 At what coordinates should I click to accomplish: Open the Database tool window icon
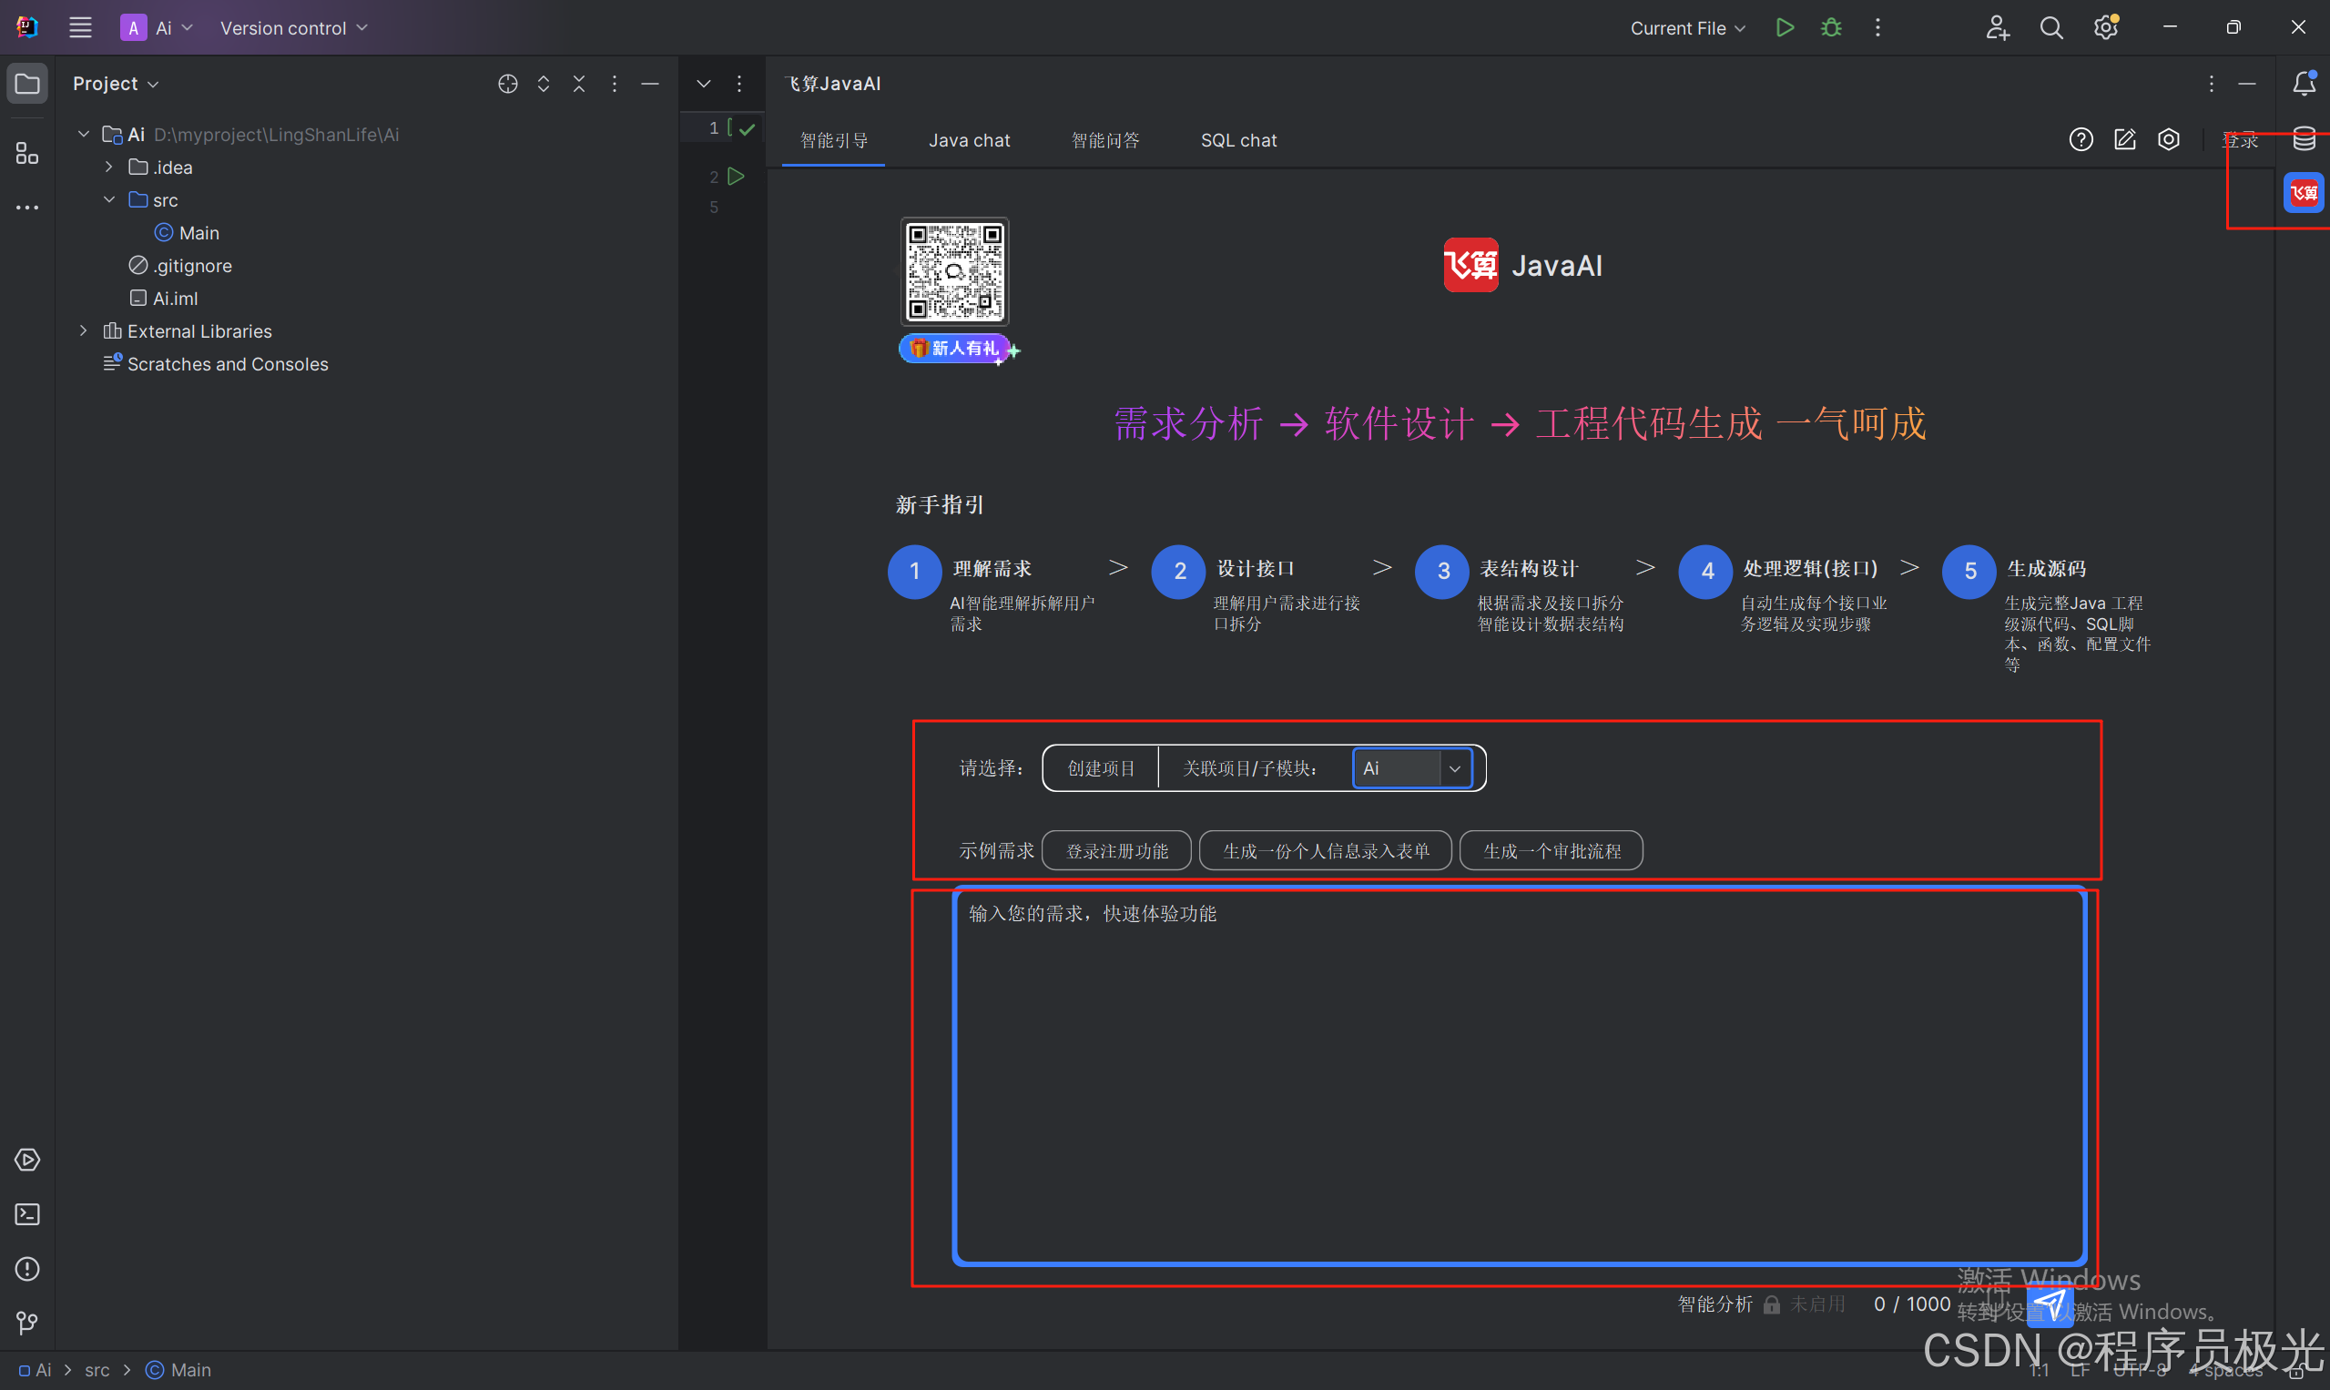click(x=2304, y=139)
